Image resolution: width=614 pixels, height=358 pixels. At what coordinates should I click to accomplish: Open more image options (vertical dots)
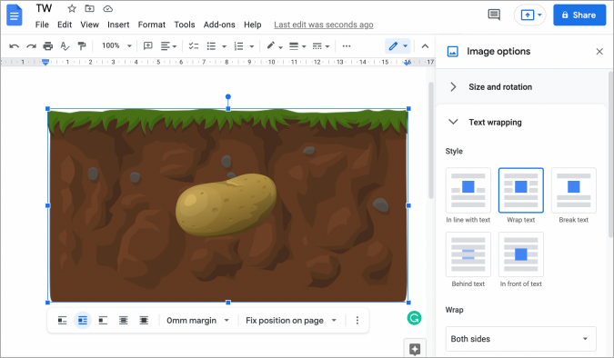coord(357,321)
